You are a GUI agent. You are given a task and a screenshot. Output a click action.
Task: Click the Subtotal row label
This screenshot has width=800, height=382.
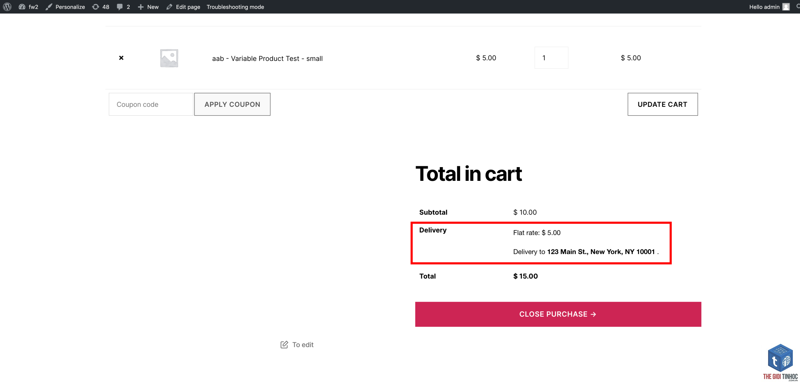coord(433,212)
